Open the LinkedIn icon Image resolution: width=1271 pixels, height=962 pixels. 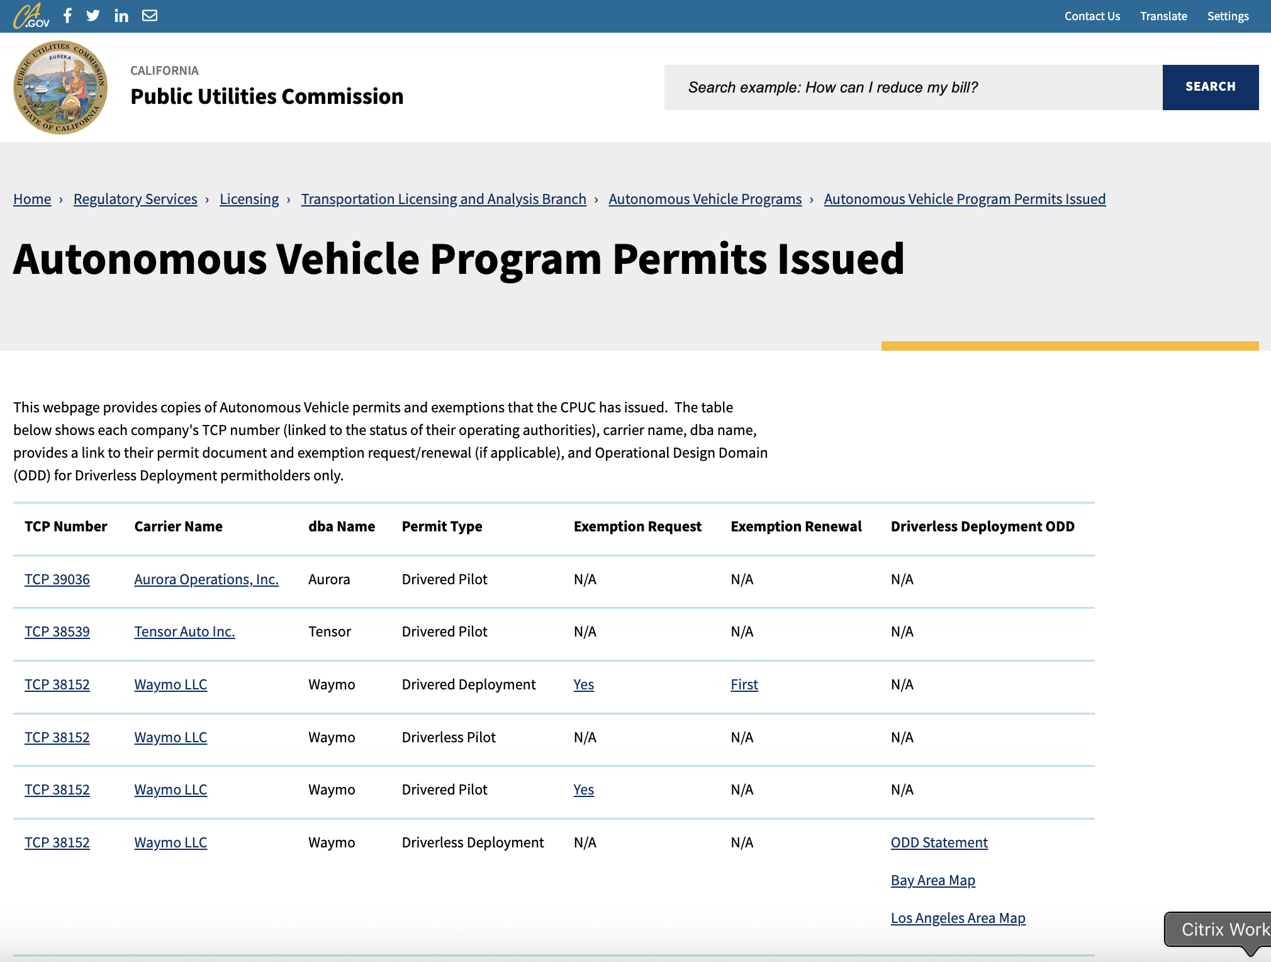pyautogui.click(x=121, y=16)
